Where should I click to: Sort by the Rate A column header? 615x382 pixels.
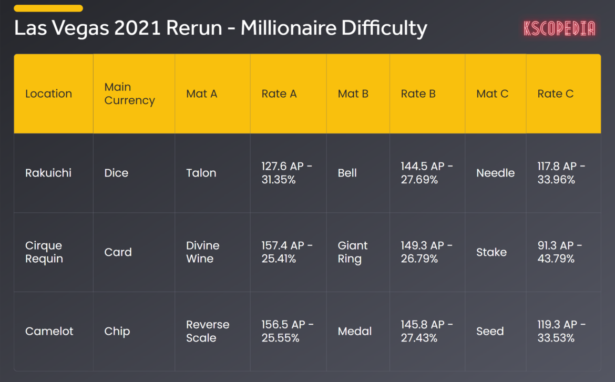click(279, 94)
